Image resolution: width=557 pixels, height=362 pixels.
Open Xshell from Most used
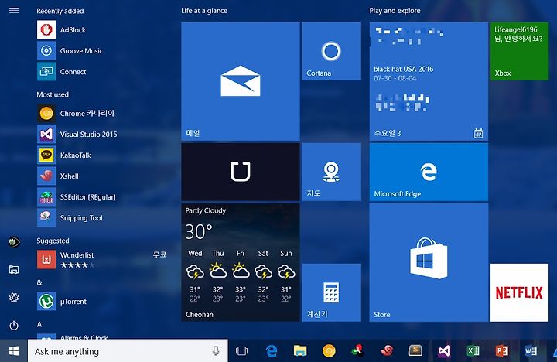[101, 176]
